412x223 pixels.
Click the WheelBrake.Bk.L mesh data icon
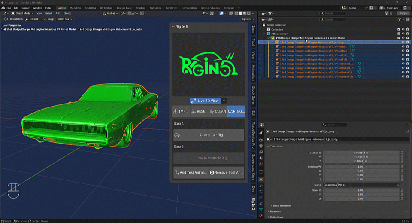point(360,64)
